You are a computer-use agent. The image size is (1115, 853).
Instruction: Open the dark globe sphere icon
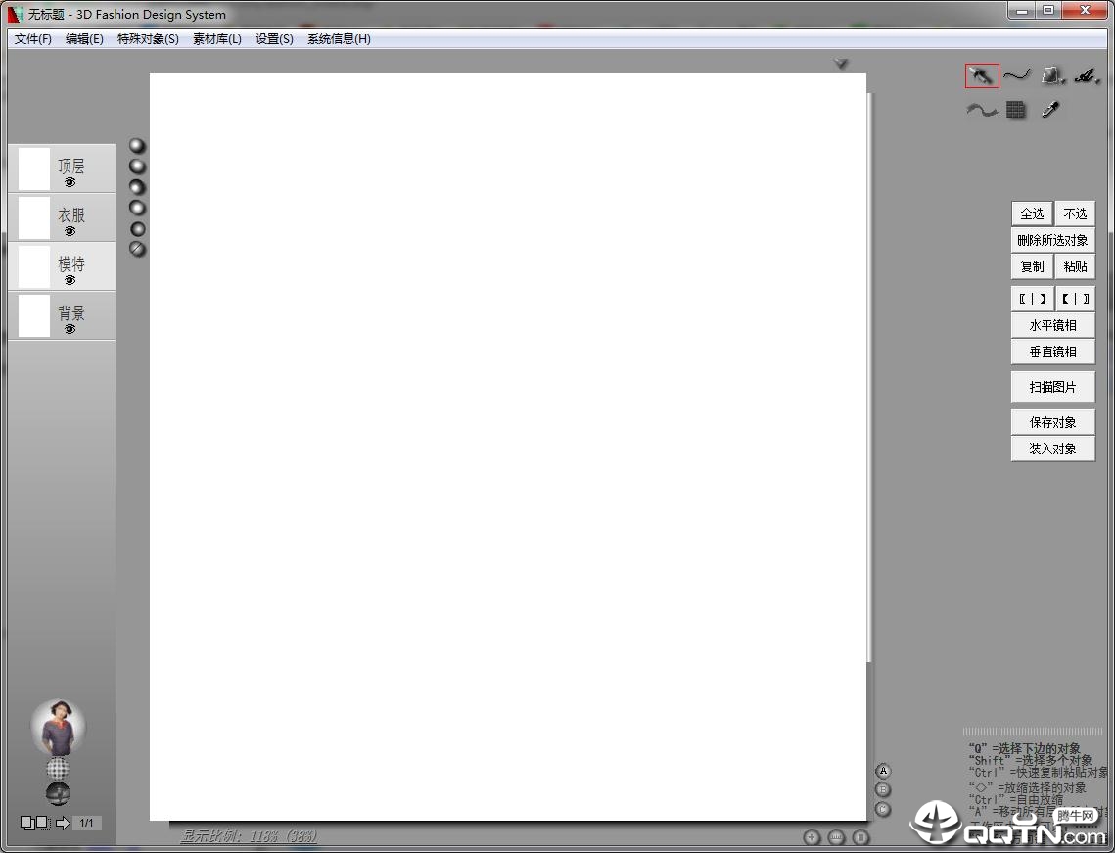(x=58, y=793)
